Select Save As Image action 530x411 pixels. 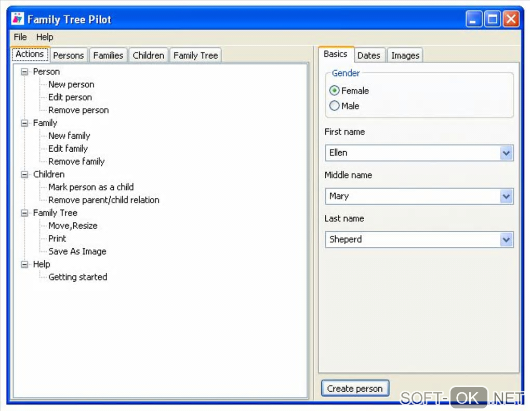pos(77,251)
